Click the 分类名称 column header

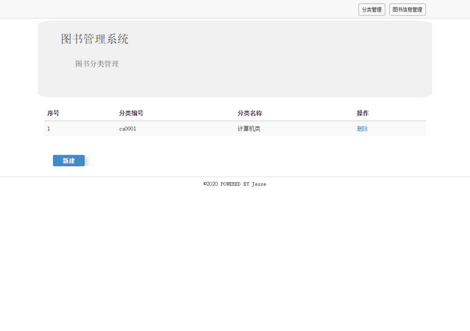250,113
